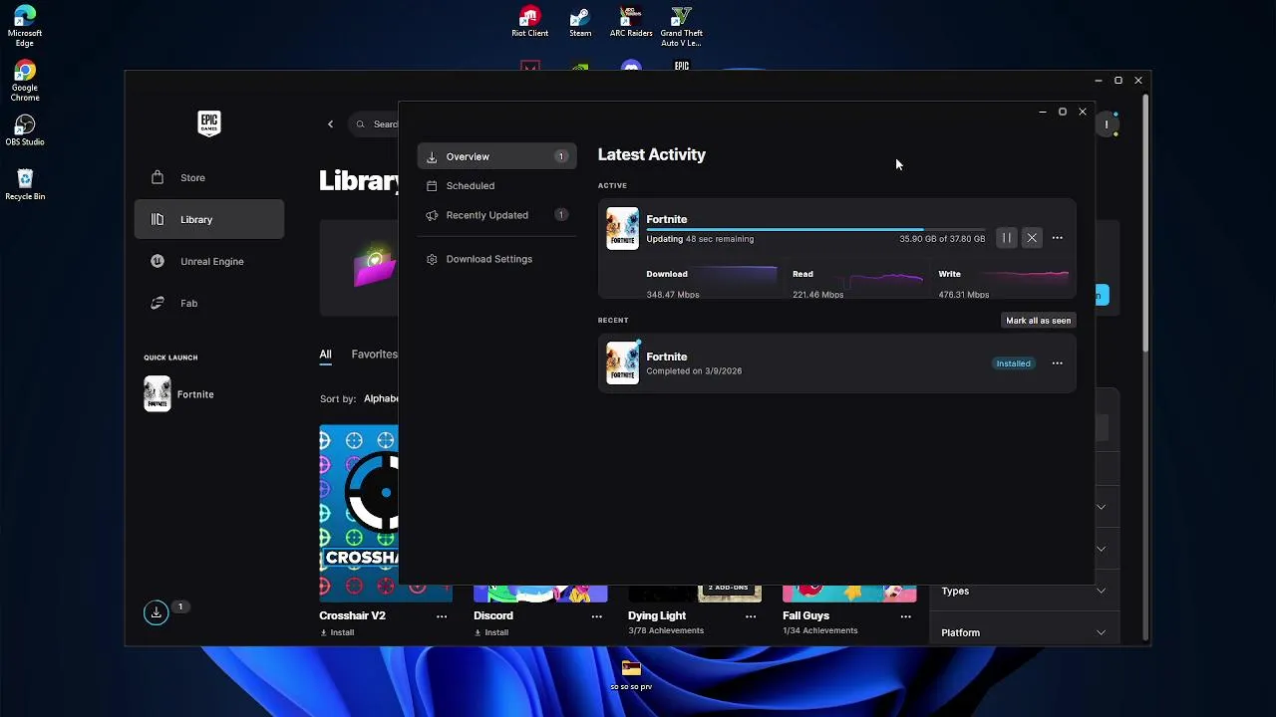Viewport: 1276px width, 717px height.
Task: Open the Sort by Alphabetical dropdown
Action: (x=382, y=398)
